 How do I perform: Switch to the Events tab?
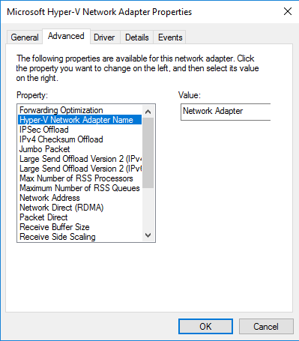tap(170, 37)
